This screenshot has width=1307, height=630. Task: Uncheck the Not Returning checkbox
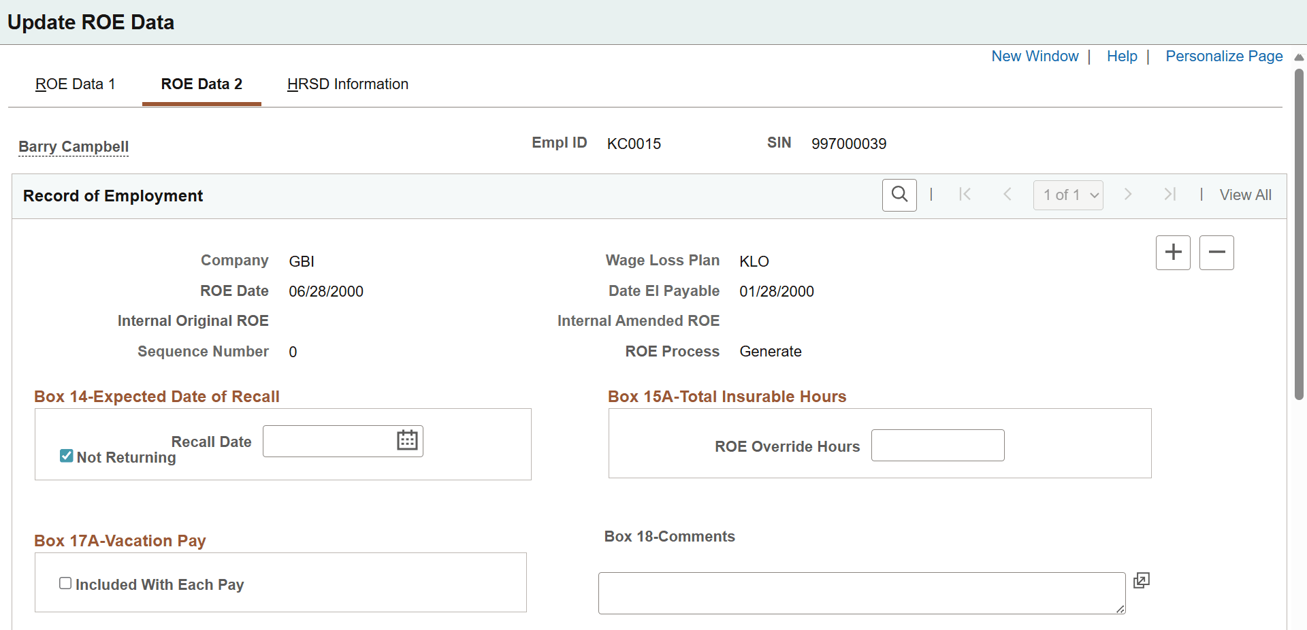[x=66, y=456]
